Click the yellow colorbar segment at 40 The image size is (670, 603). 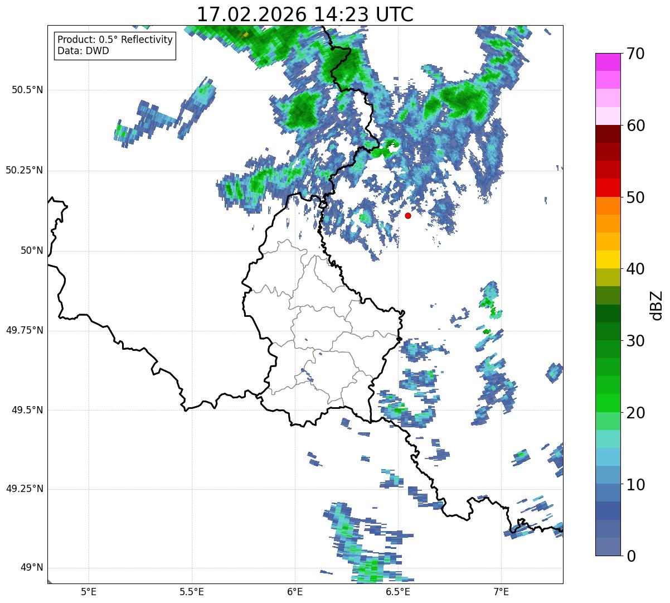608,259
